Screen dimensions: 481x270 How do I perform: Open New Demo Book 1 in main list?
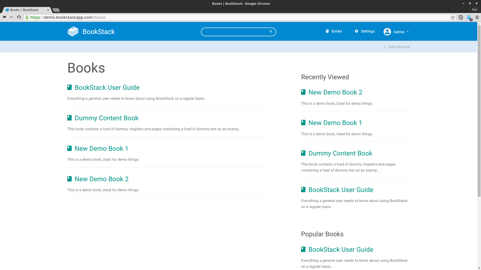101,148
